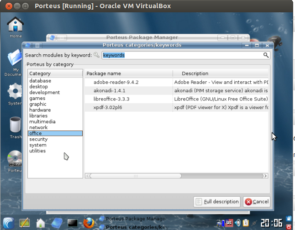
Task: Open the start menu in the panel
Action: [9, 223]
